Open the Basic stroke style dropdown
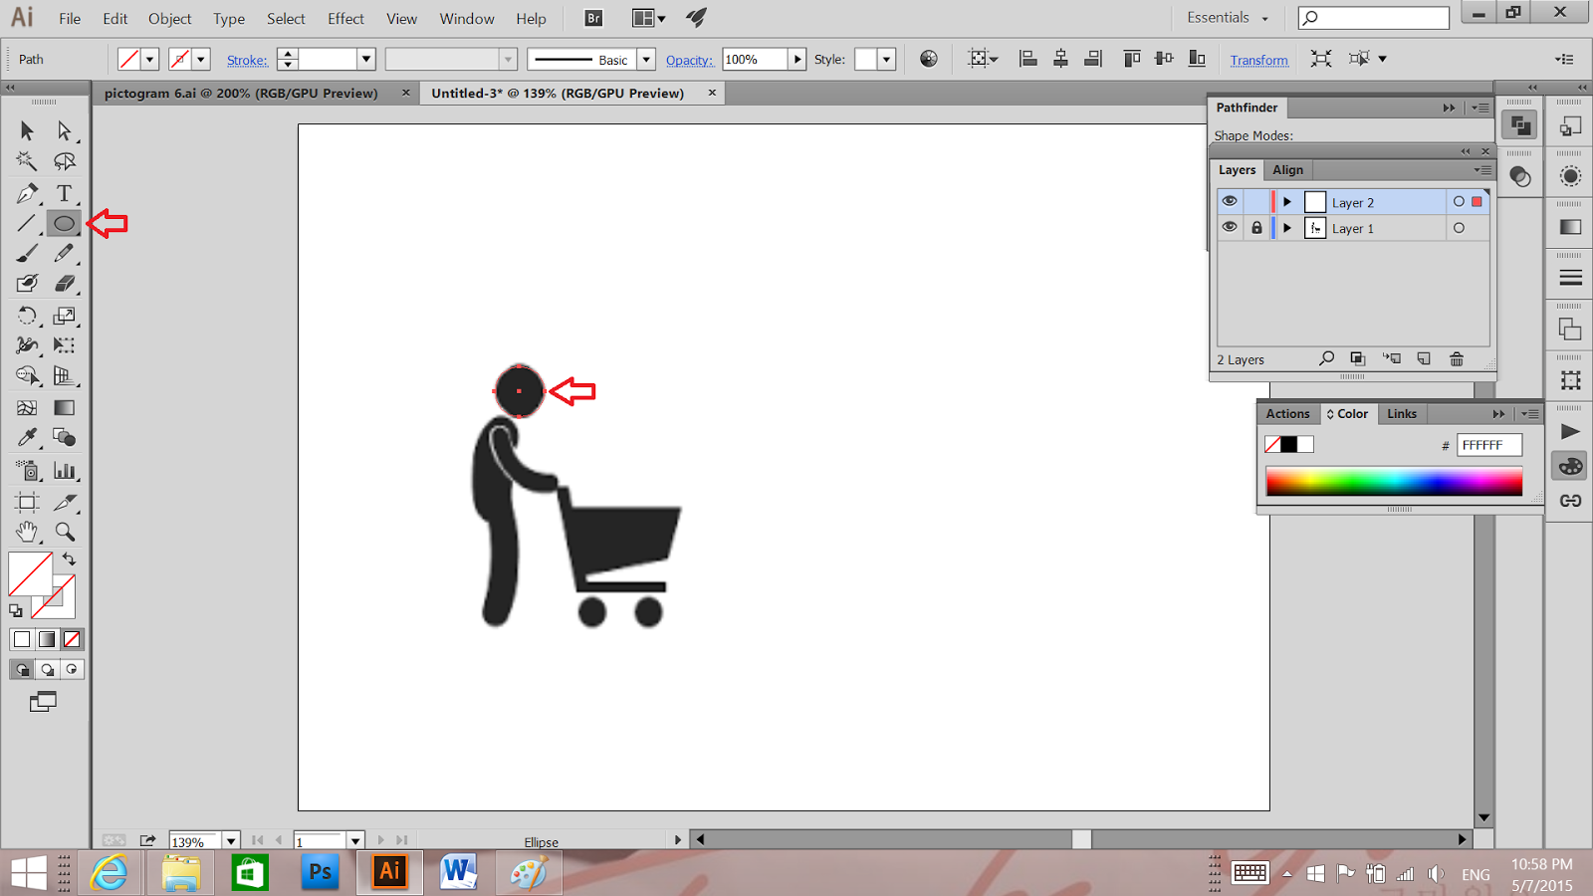1593x896 pixels. coord(646,59)
